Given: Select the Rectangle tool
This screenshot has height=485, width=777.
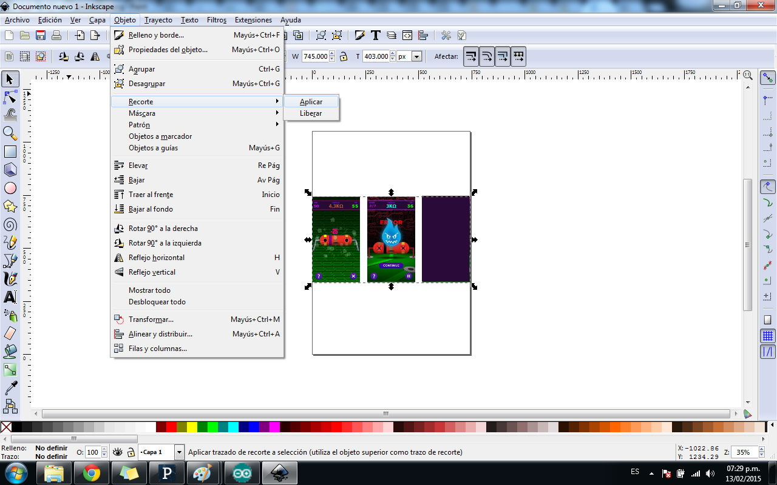Looking at the screenshot, I should coord(10,152).
